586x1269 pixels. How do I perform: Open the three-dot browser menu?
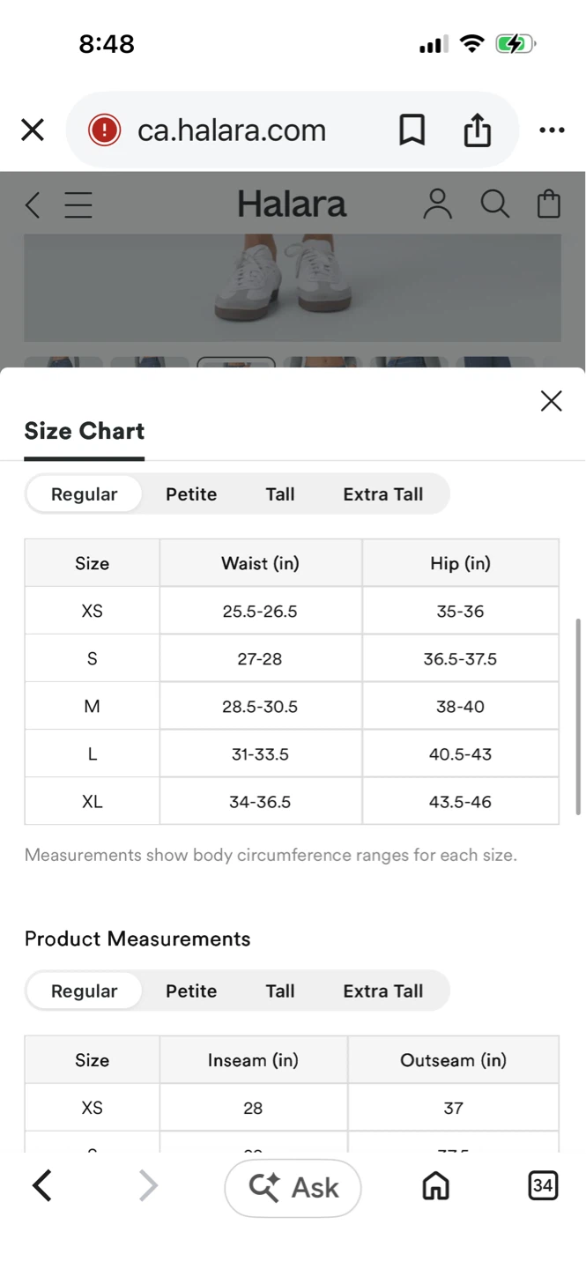tap(552, 130)
